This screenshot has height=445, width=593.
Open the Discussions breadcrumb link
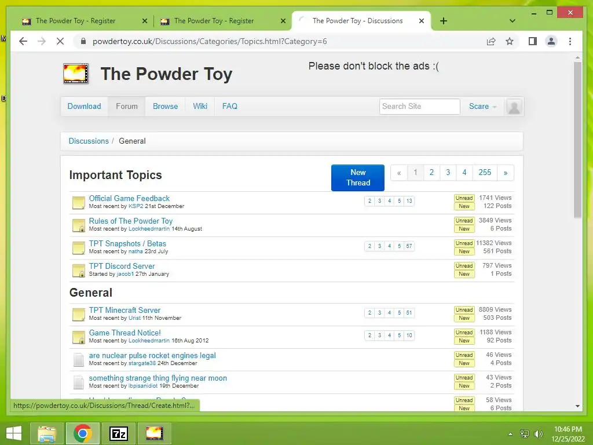click(x=89, y=141)
